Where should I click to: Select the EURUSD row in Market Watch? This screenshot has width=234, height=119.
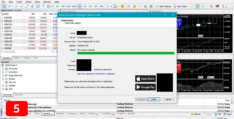pyautogui.click(x=29, y=18)
